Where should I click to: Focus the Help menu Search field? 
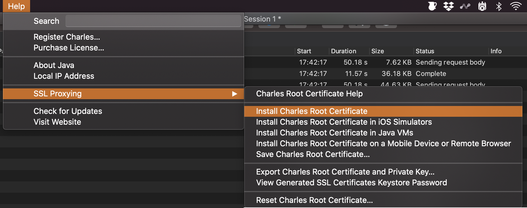[x=153, y=21]
